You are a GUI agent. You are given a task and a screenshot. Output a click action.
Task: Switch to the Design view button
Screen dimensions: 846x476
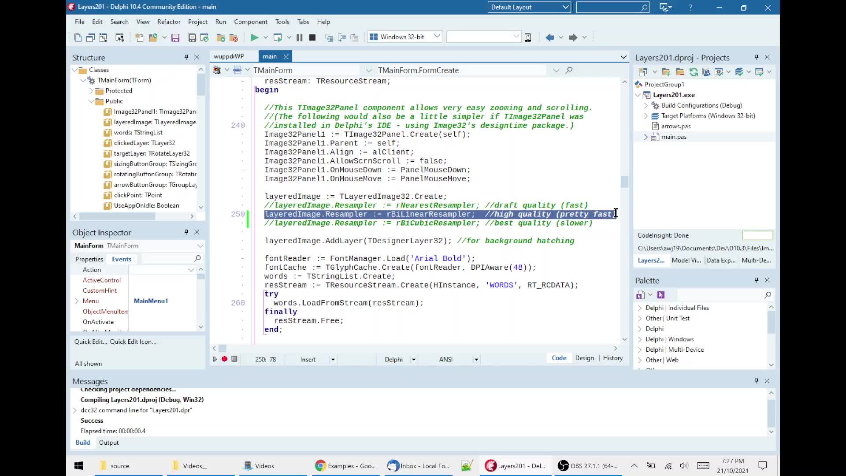coord(584,358)
